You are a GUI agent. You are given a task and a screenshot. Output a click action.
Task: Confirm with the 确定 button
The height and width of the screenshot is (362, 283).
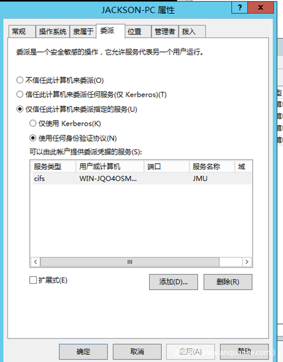(x=83, y=351)
